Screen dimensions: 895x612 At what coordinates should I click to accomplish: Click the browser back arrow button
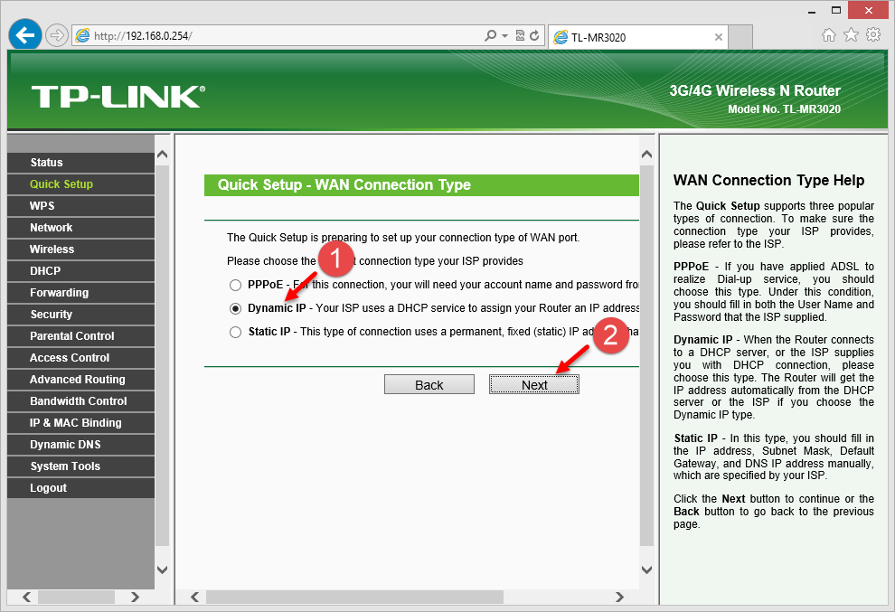click(x=25, y=35)
